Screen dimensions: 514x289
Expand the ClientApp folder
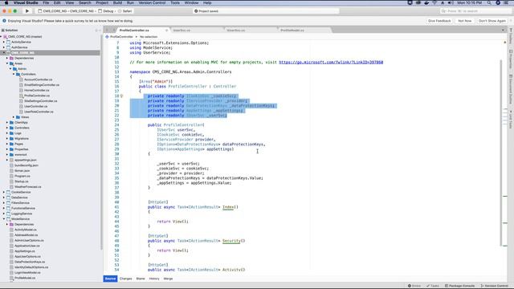(x=7, y=122)
